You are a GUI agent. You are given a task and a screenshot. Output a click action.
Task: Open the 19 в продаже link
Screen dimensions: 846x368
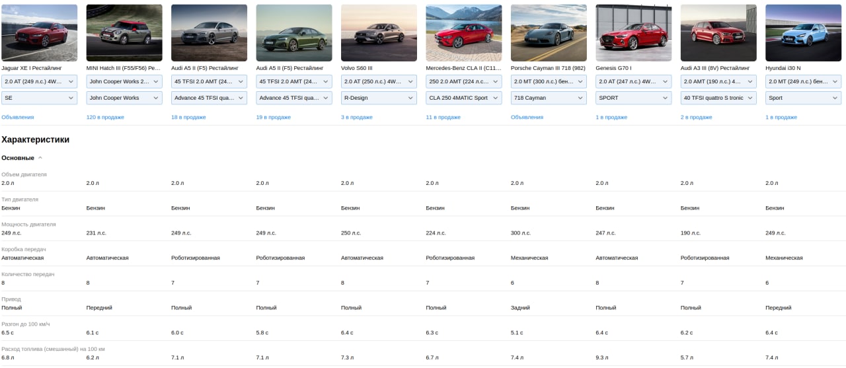274,117
